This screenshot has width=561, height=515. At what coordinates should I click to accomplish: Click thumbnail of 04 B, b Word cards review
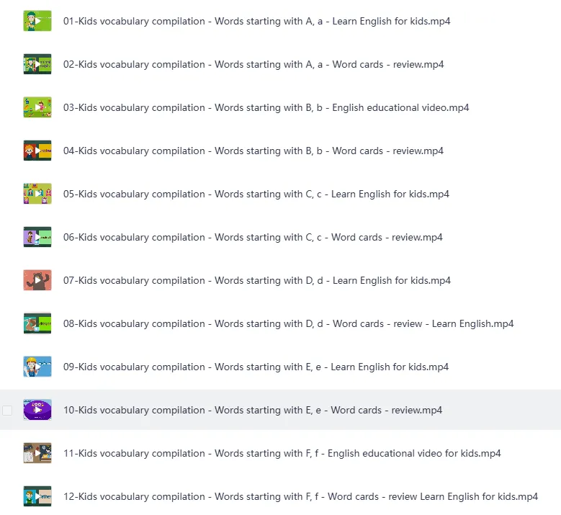(x=37, y=151)
